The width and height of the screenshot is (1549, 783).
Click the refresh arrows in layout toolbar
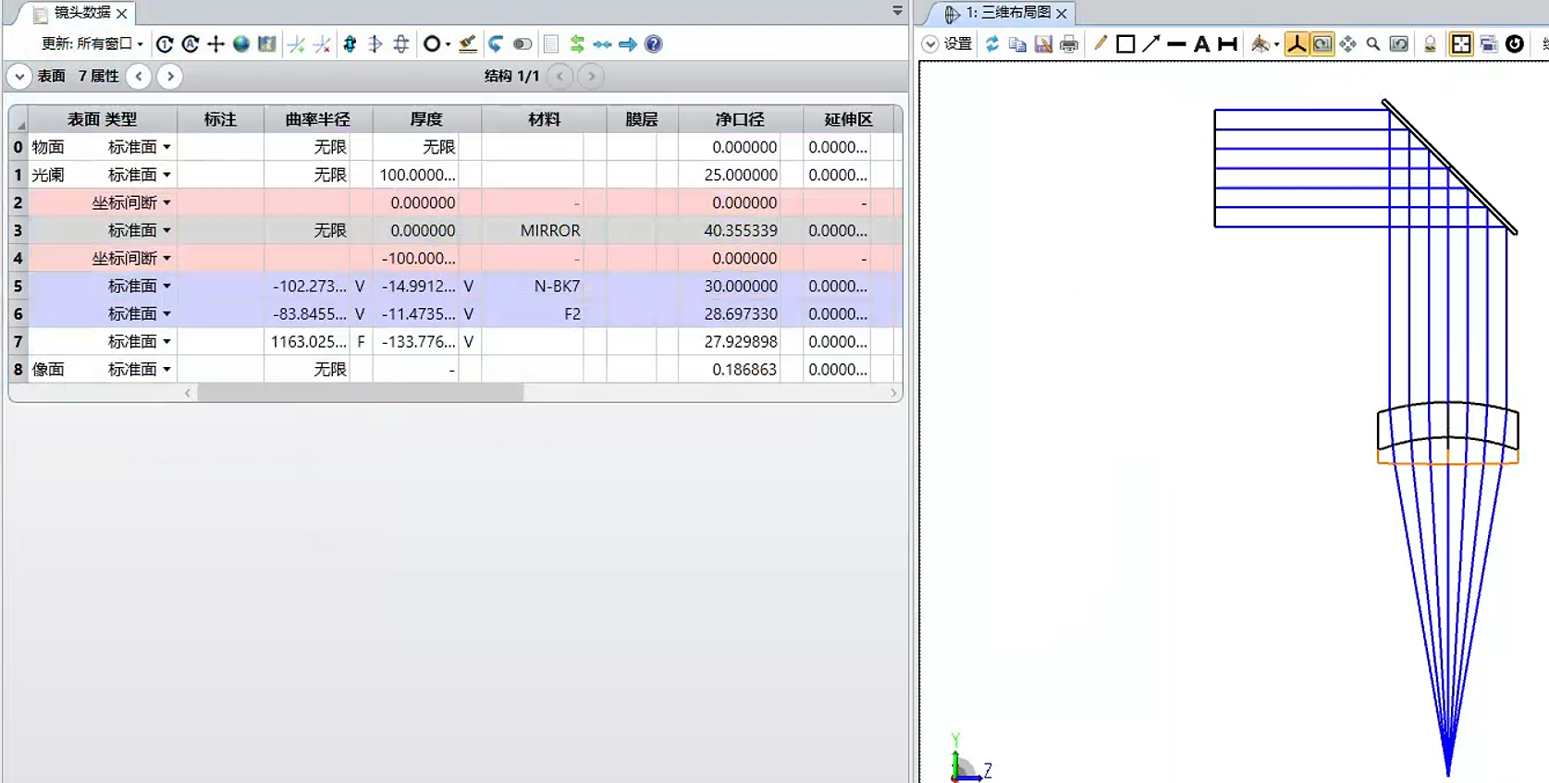pos(992,44)
